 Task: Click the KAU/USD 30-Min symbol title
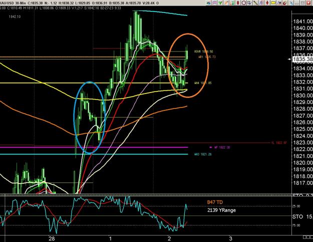coord(13,3)
